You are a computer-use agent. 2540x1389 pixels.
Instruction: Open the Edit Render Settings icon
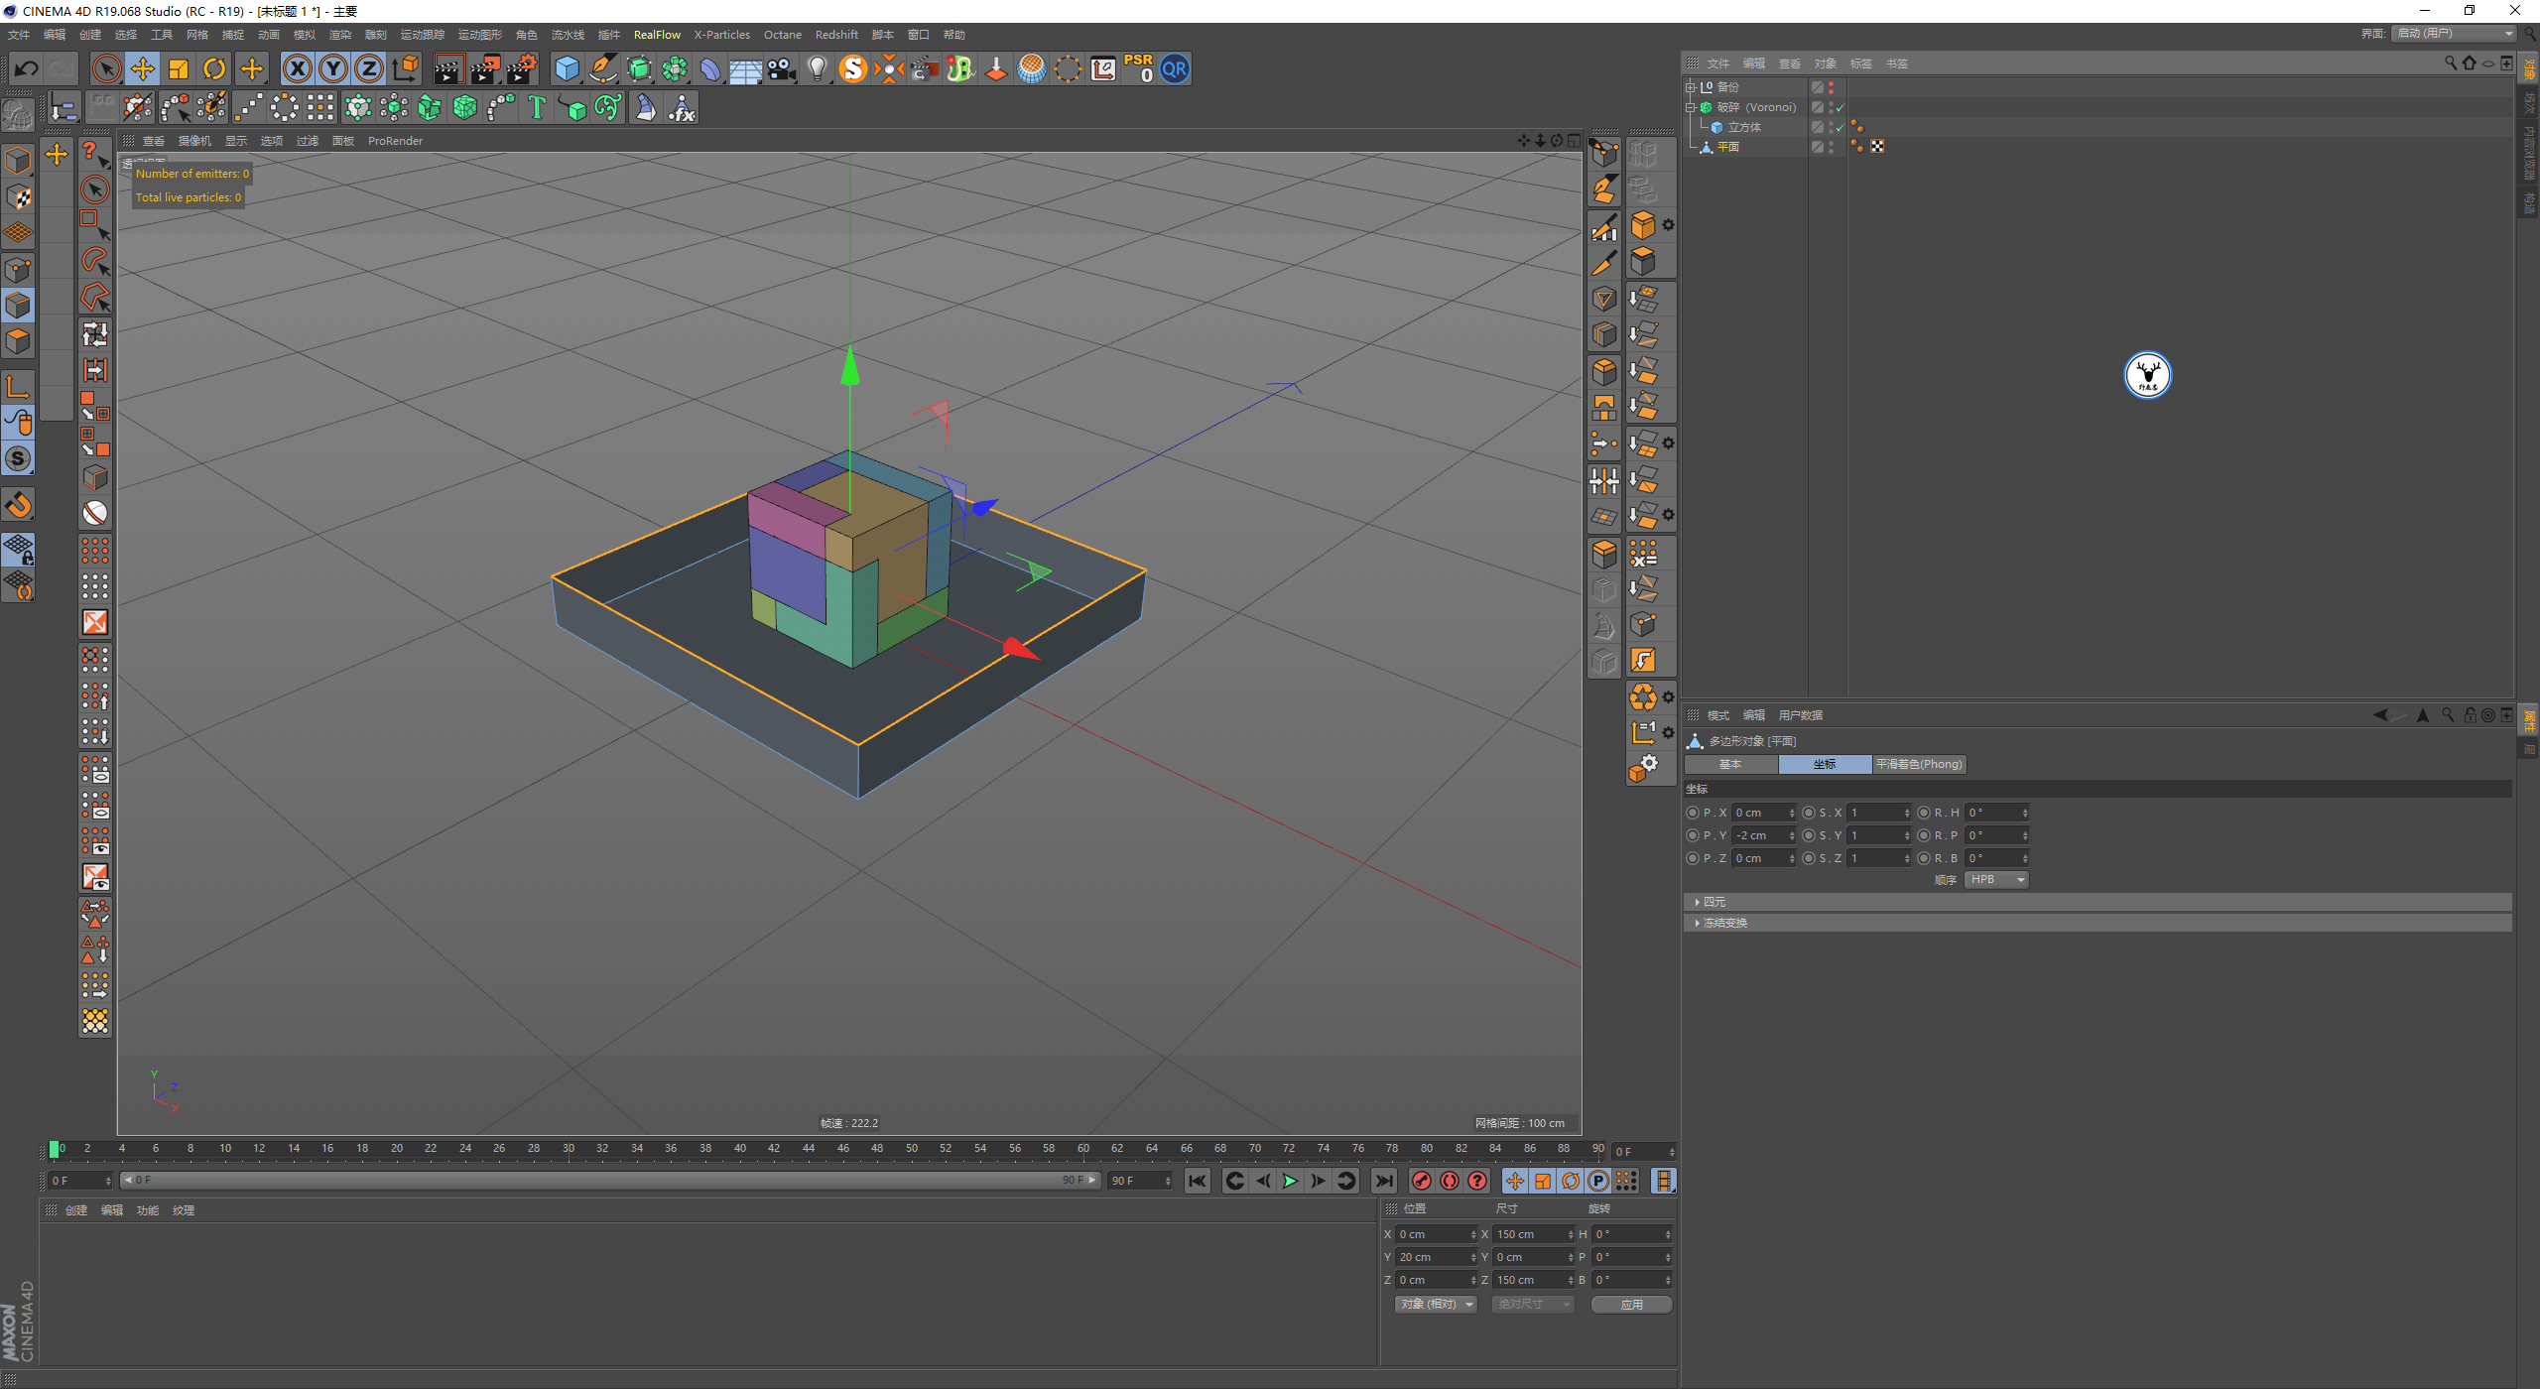tap(521, 68)
